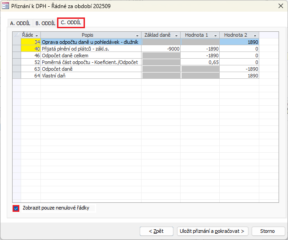Click the yellow cell with row number 34
Screen dimensions: 288x240
click(x=31, y=42)
